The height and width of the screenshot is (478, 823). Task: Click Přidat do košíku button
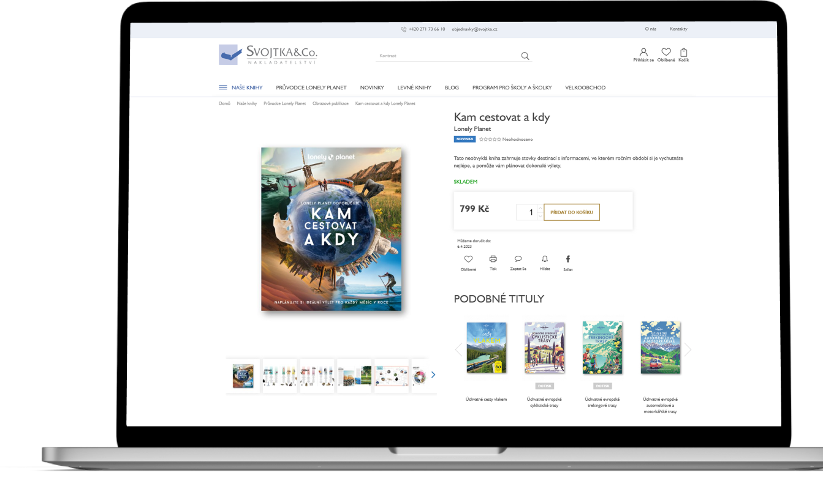click(x=572, y=212)
